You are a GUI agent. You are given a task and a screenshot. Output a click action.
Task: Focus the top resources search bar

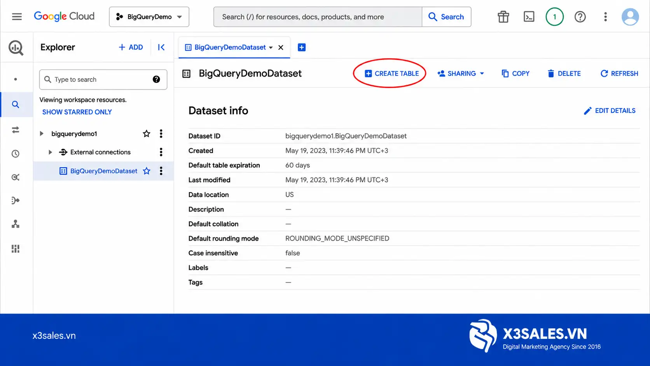point(318,17)
